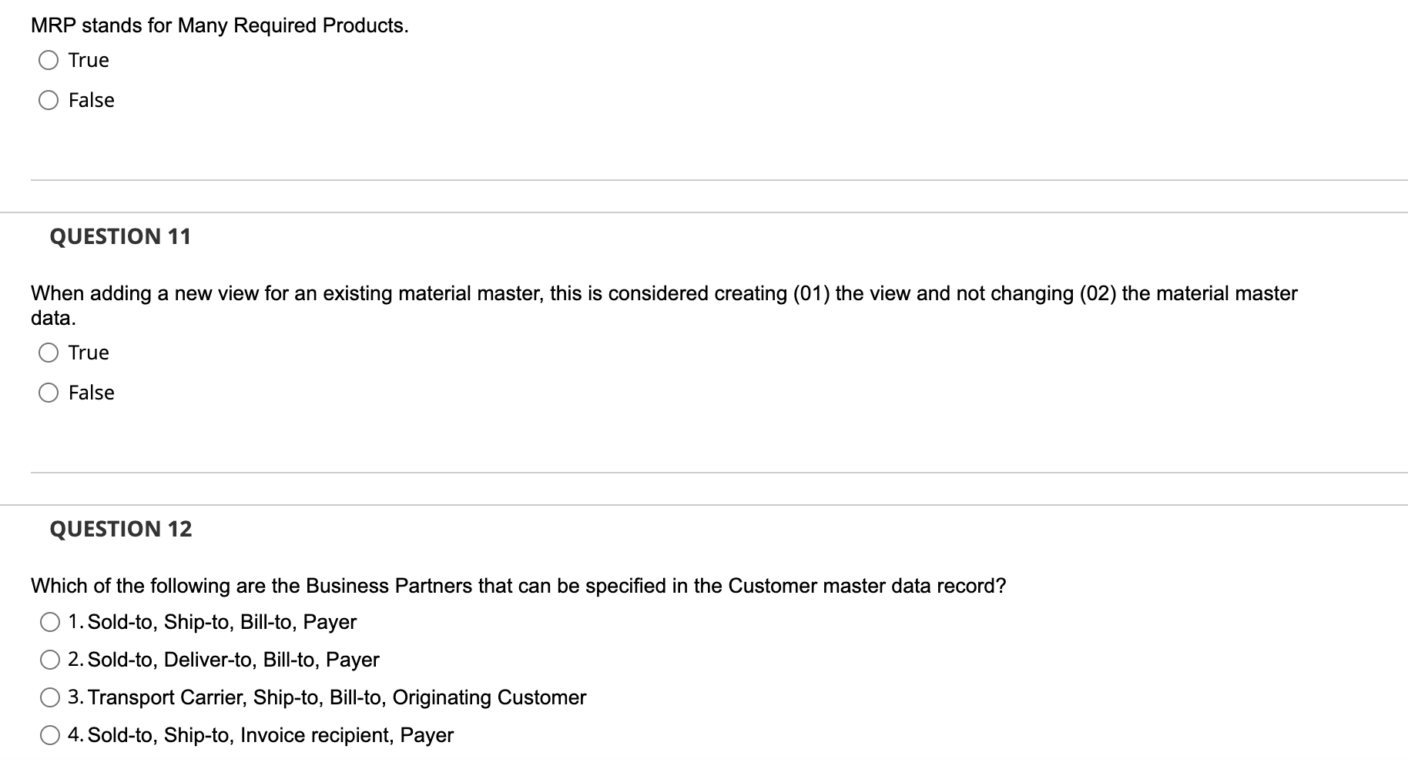Click the Business Partners question text
Screen dimensions: 1408x759
(x=518, y=586)
